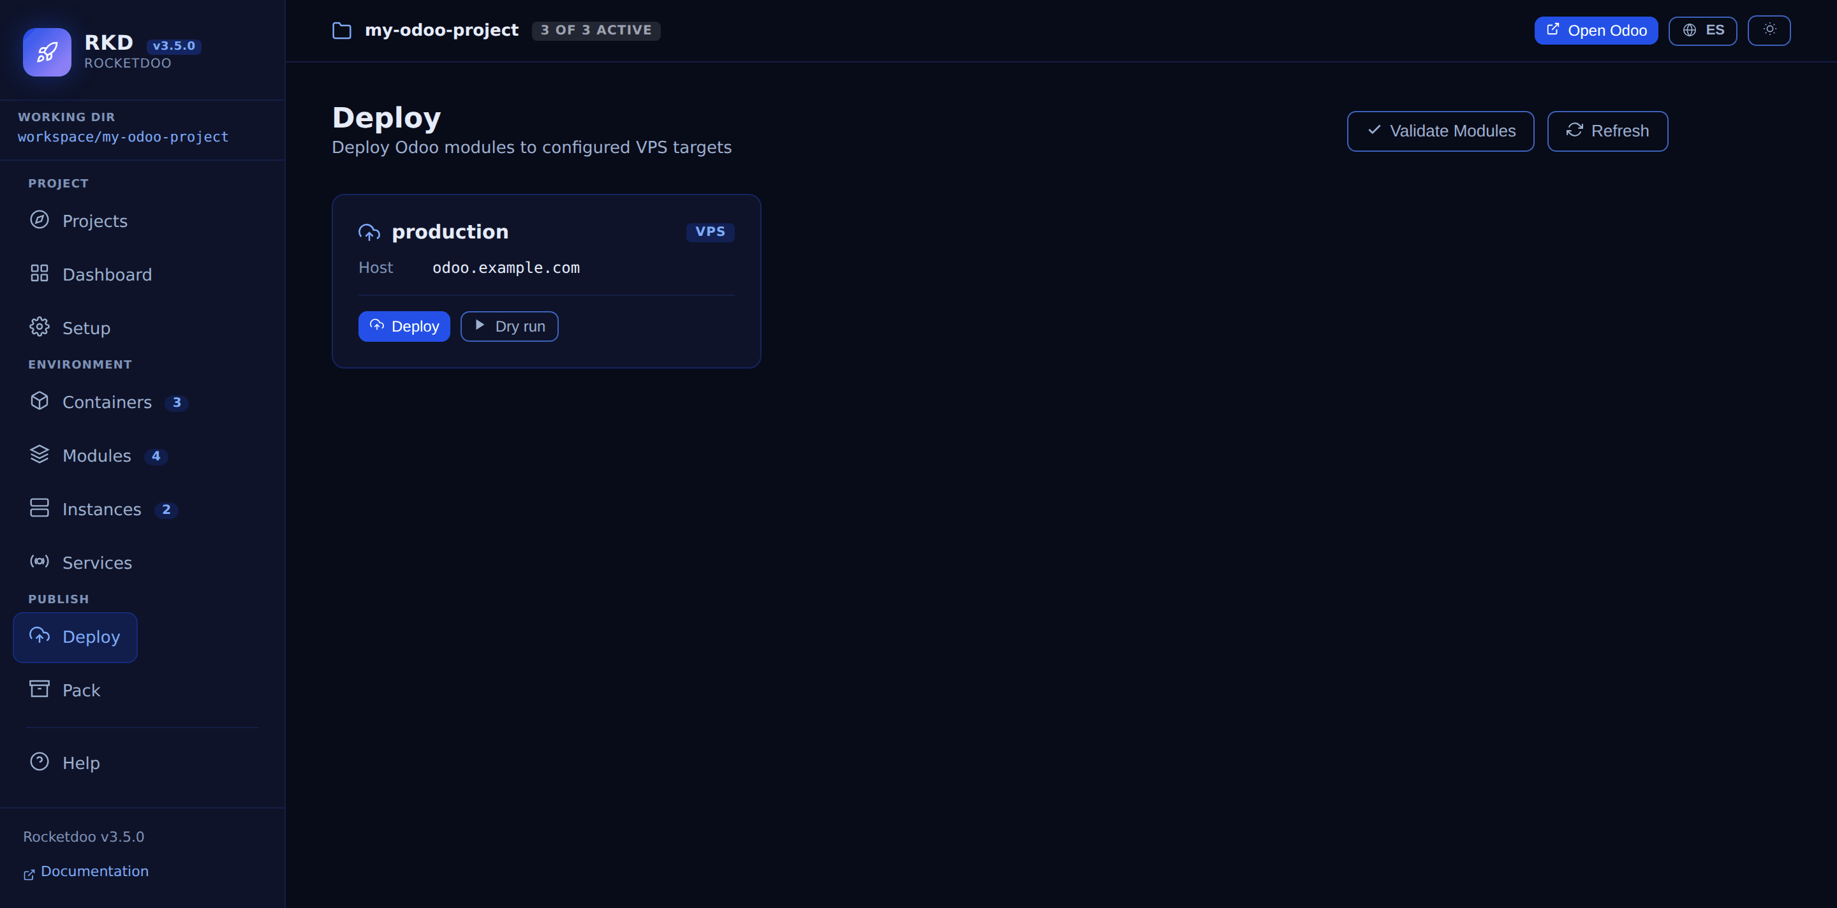
Task: Click the Pack archive box icon
Action: (39, 689)
